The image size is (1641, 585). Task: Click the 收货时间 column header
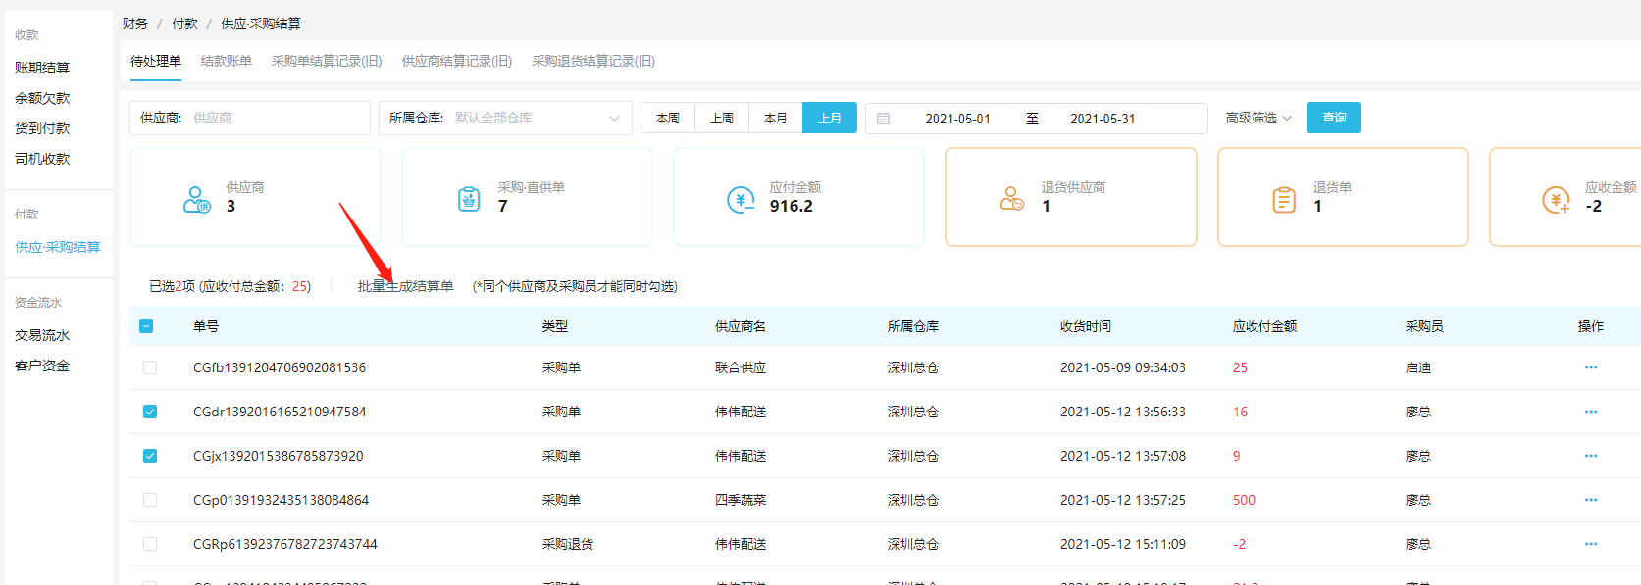[1086, 326]
